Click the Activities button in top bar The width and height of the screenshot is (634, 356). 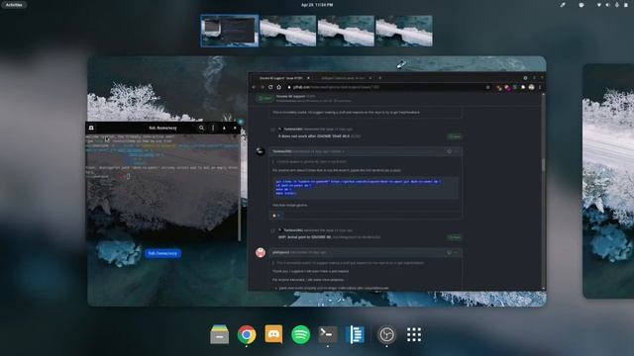(14, 5)
